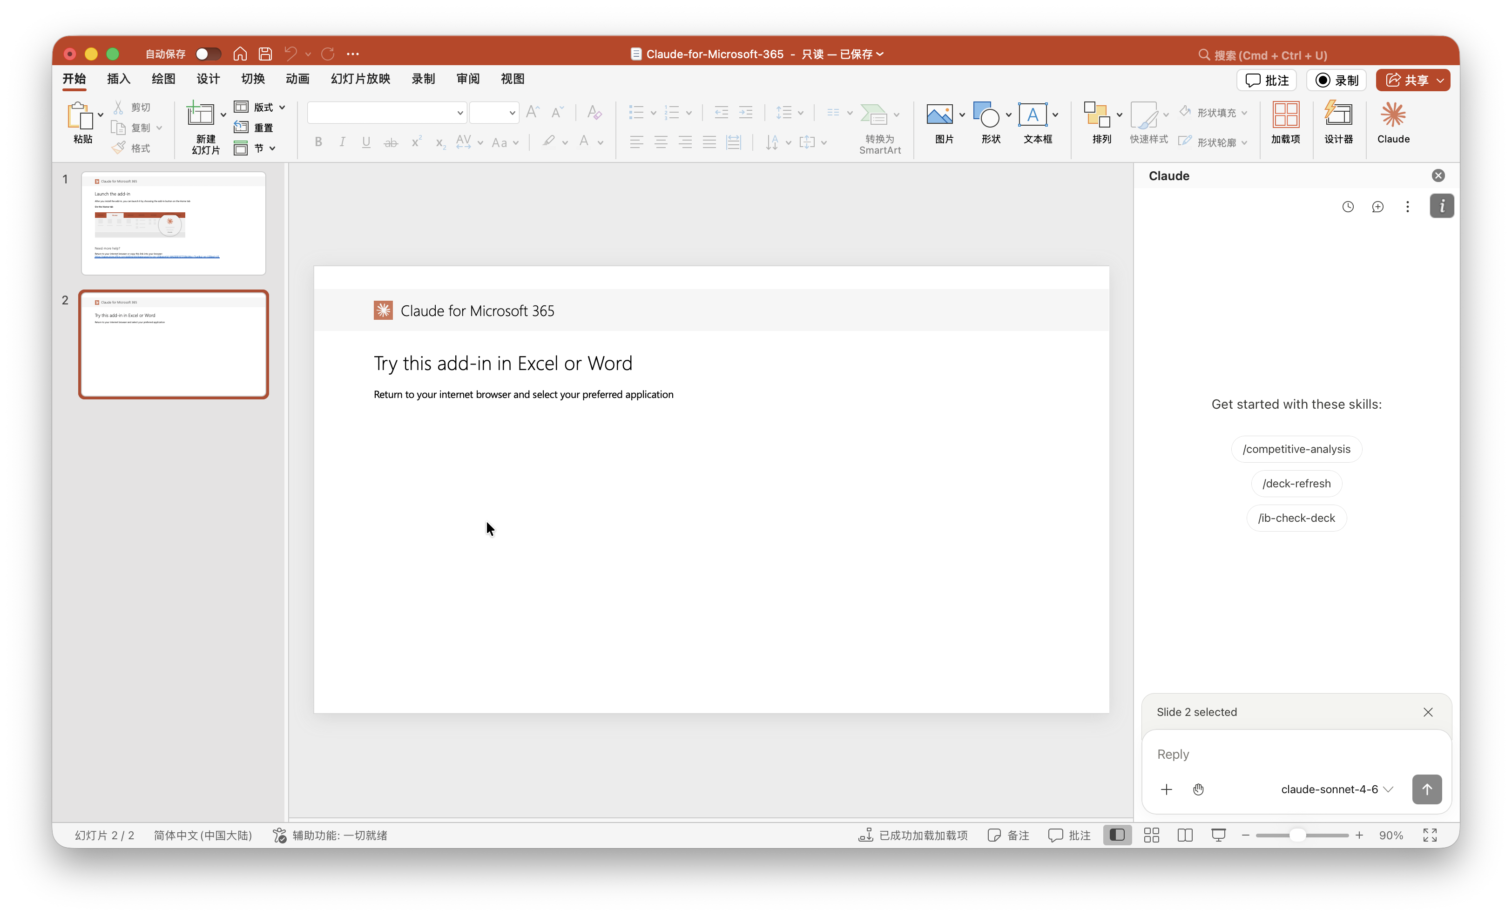Toggle Strikethrough formatting
The width and height of the screenshot is (1512, 917).
point(391,143)
